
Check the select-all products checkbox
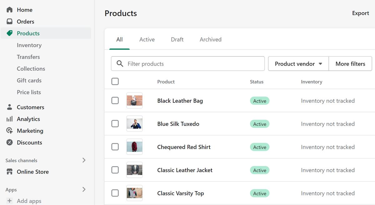tap(115, 81)
